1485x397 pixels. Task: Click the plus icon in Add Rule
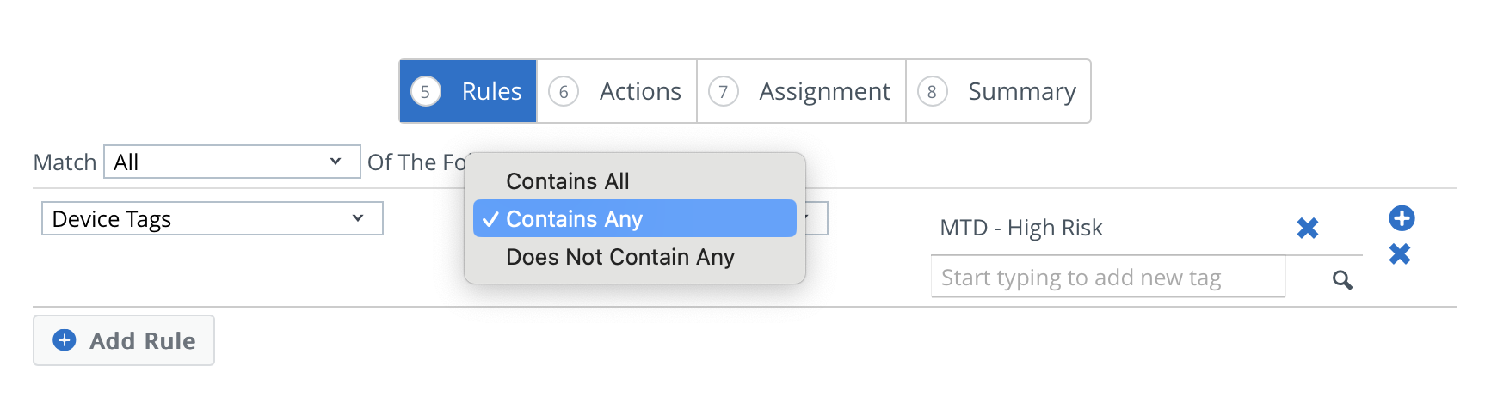tap(65, 340)
